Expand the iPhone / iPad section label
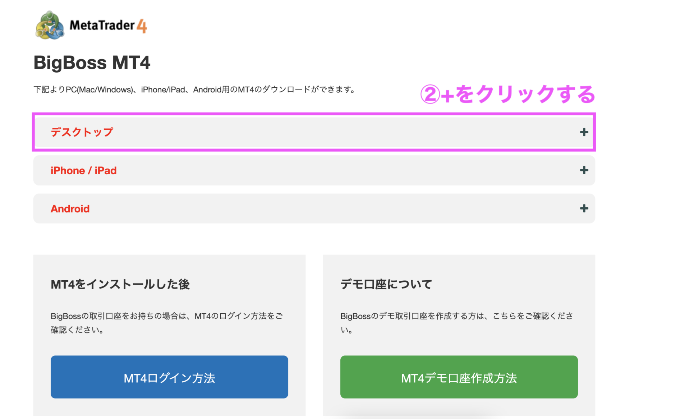 [83, 170]
